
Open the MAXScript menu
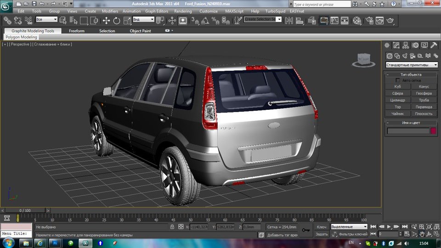coord(234,11)
